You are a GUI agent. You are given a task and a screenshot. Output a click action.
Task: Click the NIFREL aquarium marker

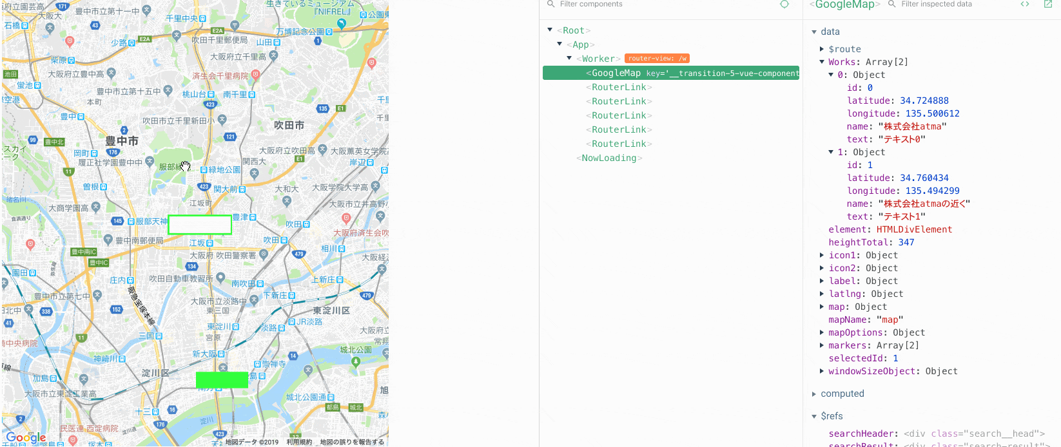[x=341, y=23]
